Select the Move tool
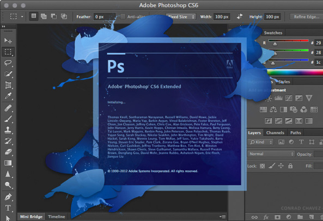This screenshot has height=221, width=323. (8, 40)
